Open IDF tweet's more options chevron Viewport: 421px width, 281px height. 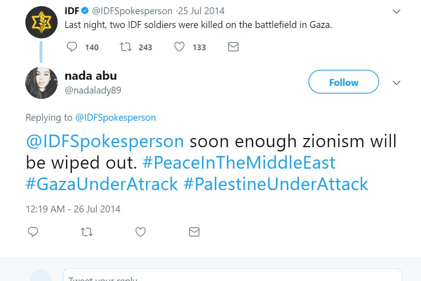pos(396,12)
